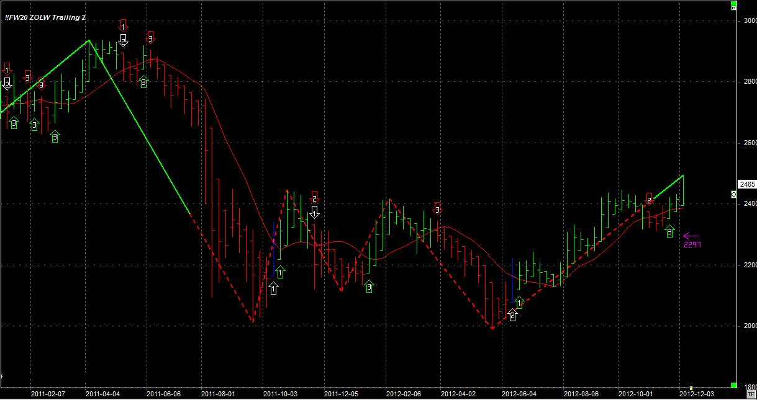Select the white up arrow below the 2011-10-03 bars
Image resolution: width=757 pixels, height=400 pixels.
coord(273,288)
